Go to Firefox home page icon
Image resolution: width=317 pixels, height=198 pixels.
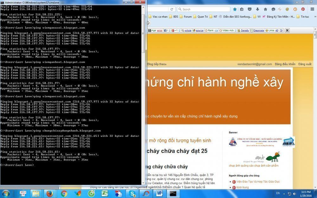coord(265,9)
